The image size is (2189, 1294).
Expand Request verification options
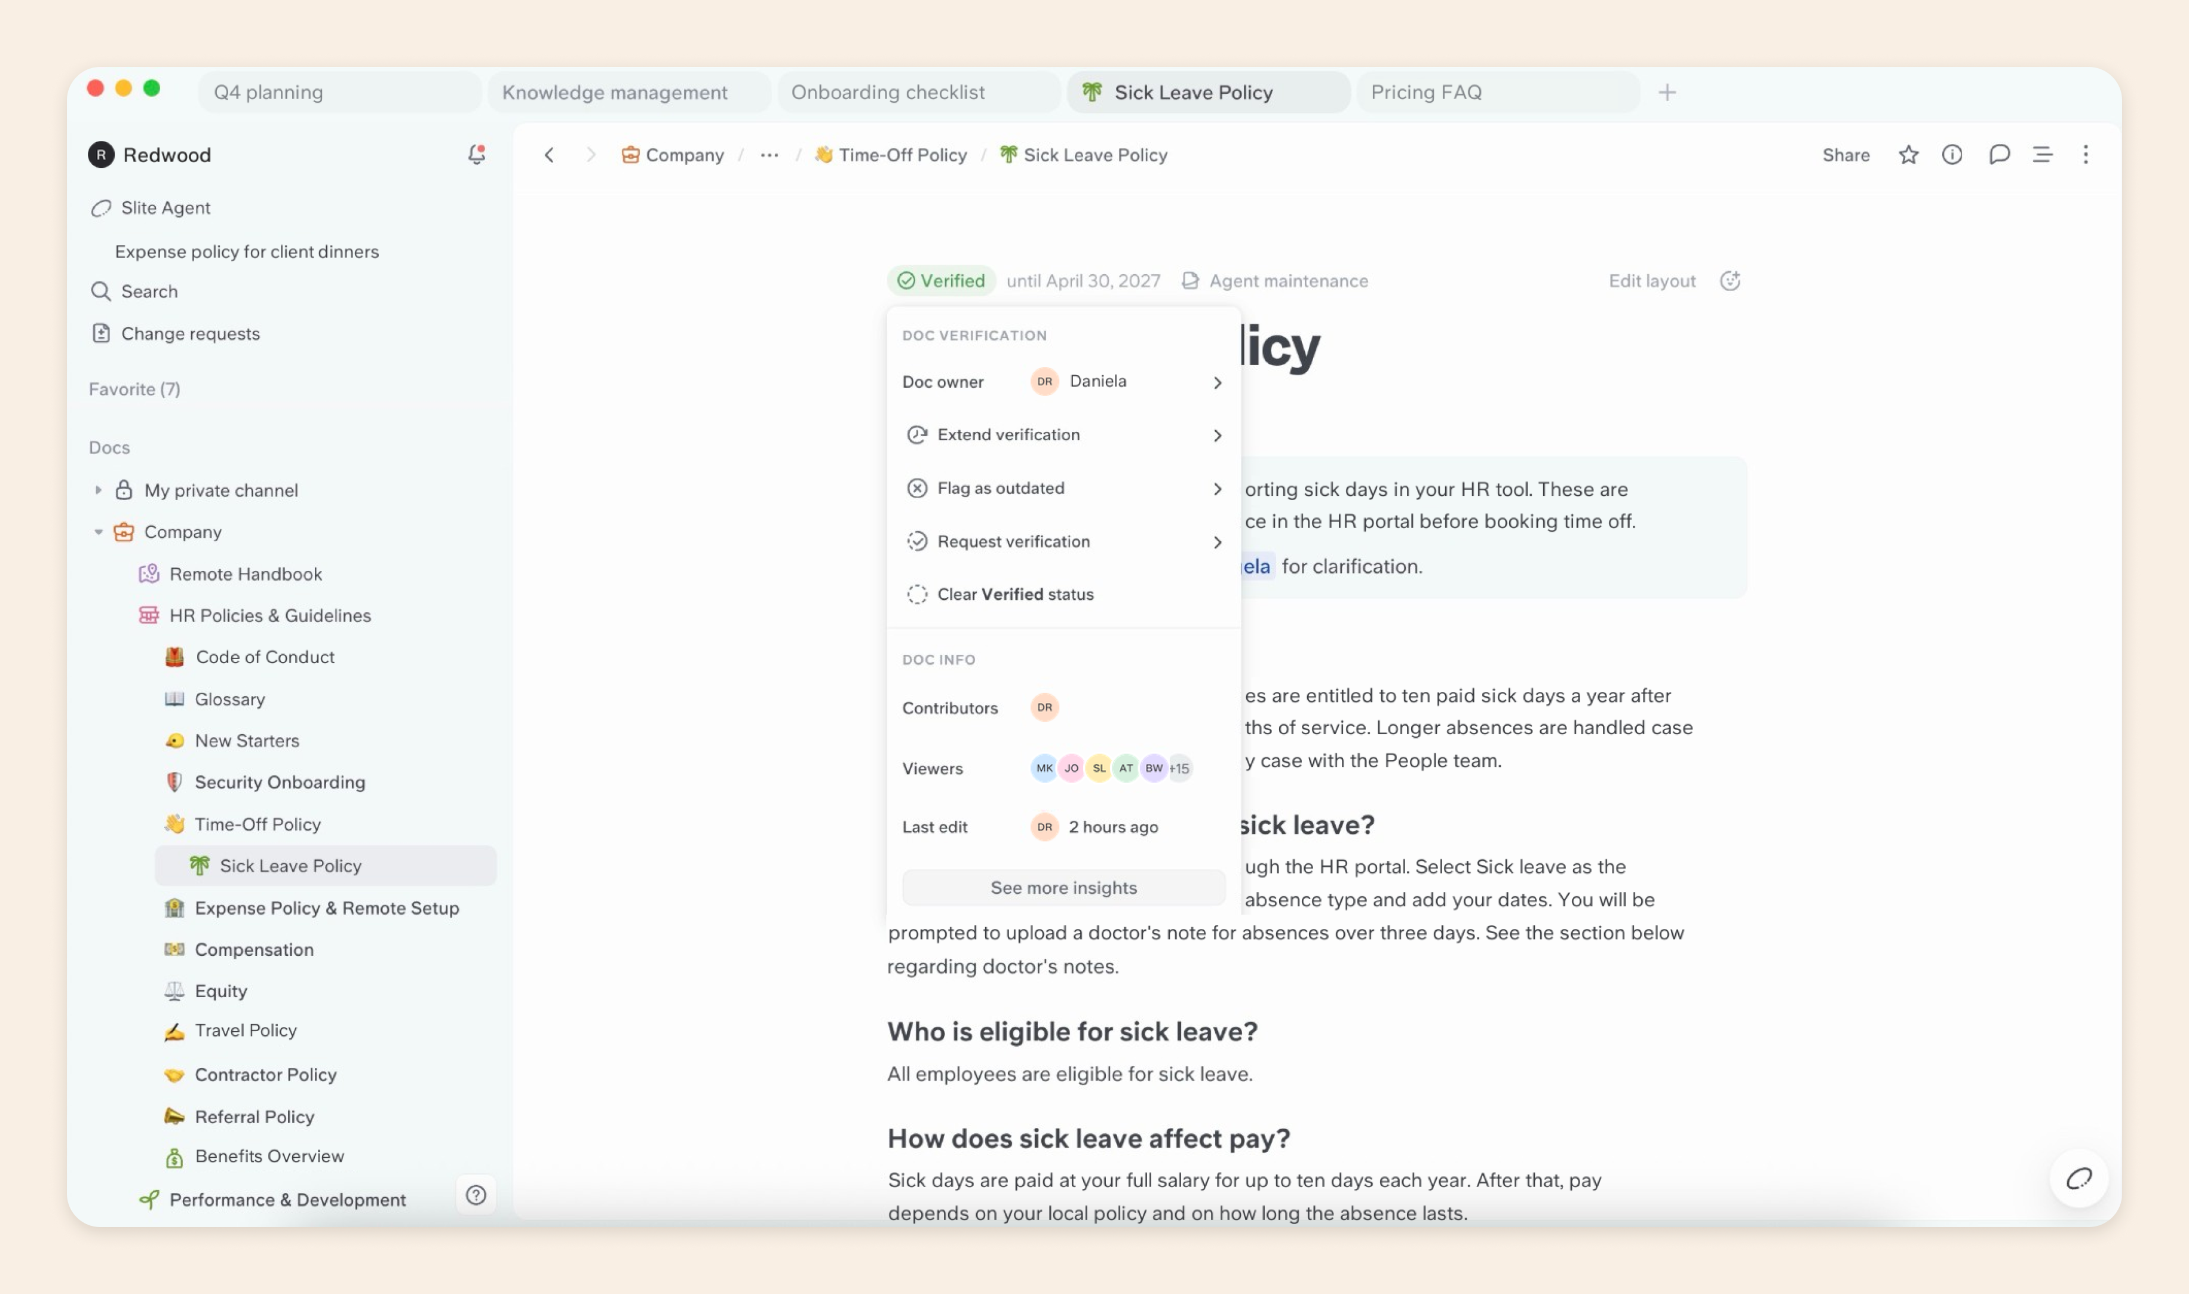[x=1063, y=541]
